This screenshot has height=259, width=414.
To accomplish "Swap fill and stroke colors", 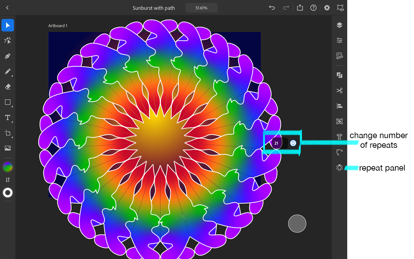I will [x=8, y=179].
